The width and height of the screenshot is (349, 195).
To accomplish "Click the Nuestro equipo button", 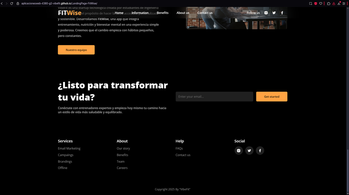I will (76, 50).
